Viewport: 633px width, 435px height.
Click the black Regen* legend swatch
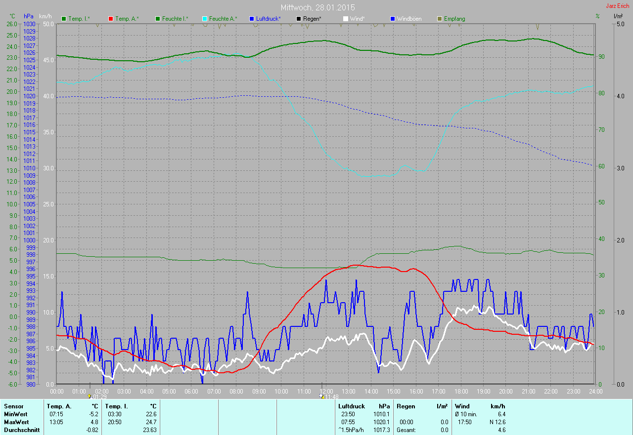tap(299, 19)
